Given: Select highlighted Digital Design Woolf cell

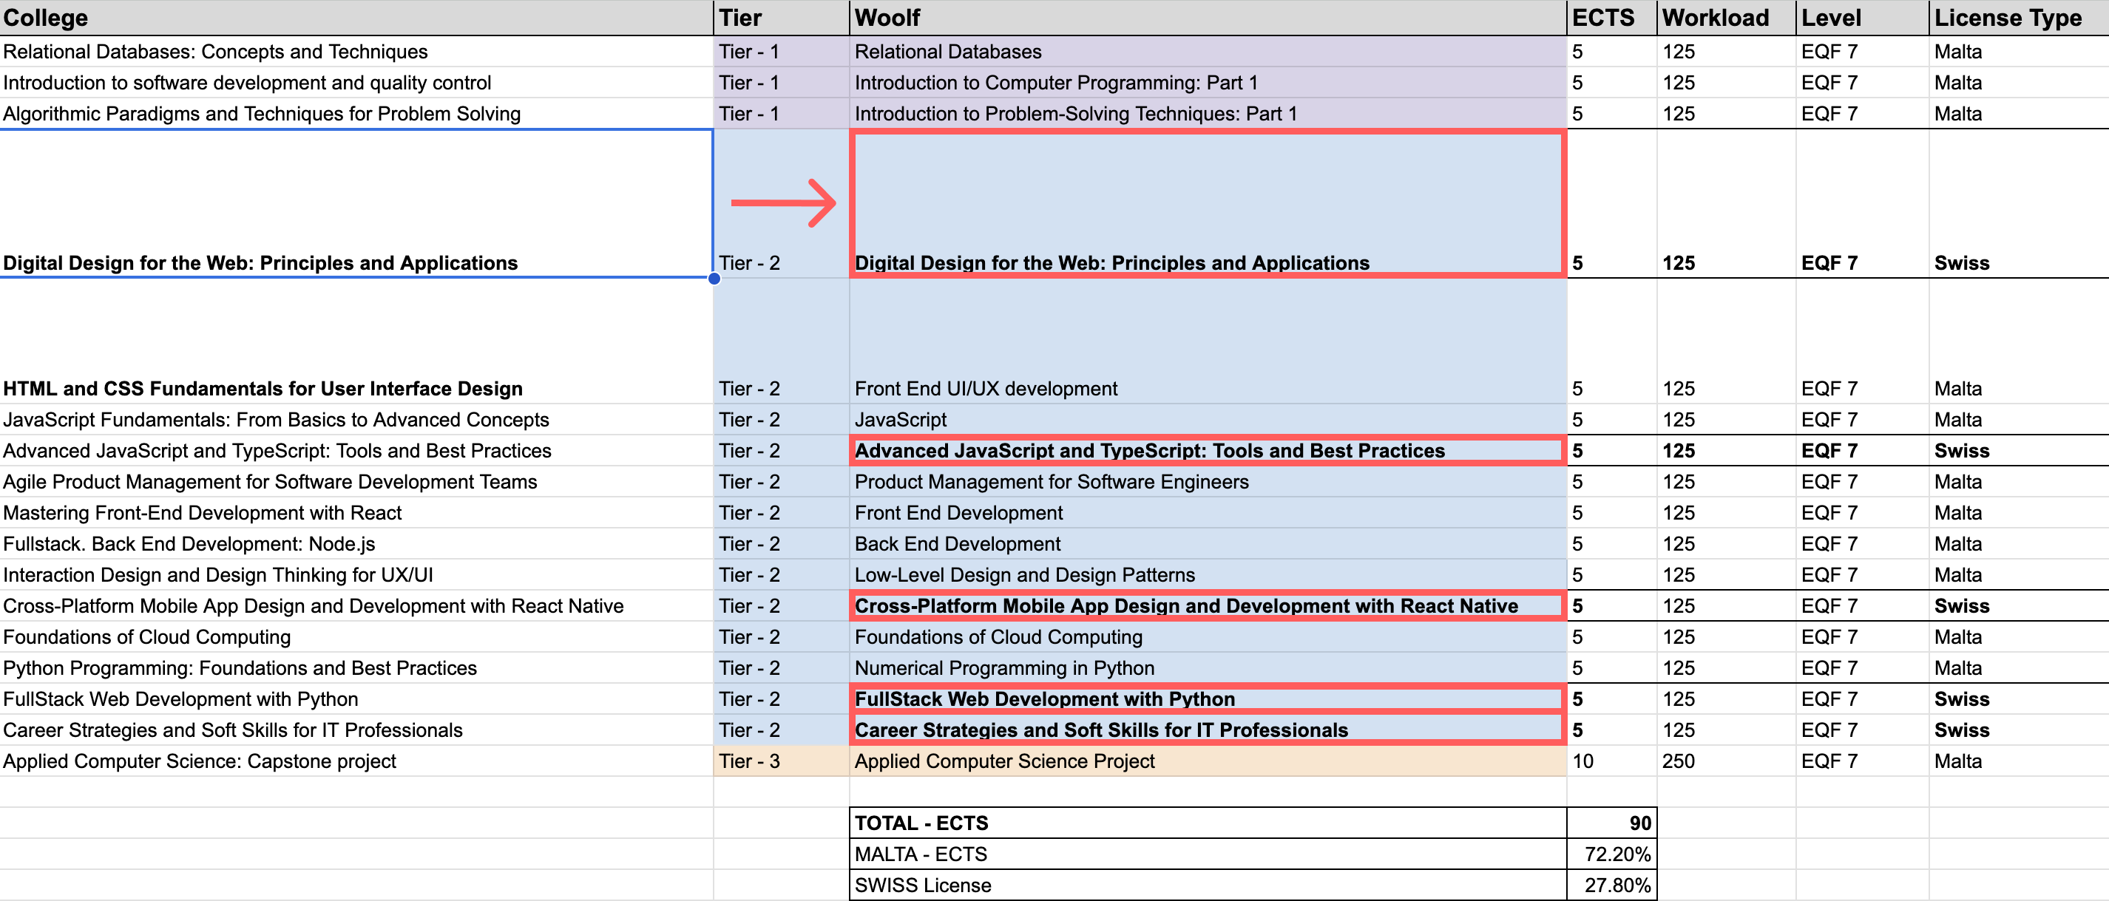Looking at the screenshot, I should (1207, 205).
